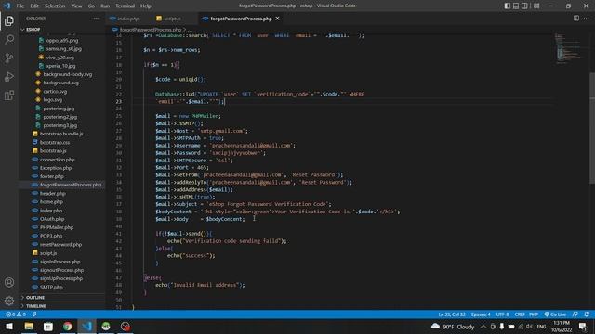595x334 pixels.
Task: Toggle secondary side bar layout icon
Action: pos(524,6)
